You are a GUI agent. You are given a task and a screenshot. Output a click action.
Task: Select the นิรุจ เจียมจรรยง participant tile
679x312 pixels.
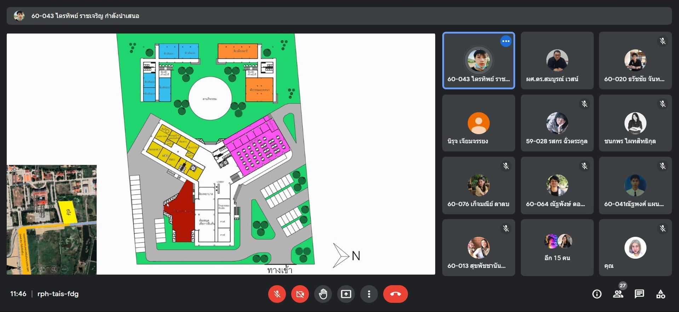(x=478, y=123)
